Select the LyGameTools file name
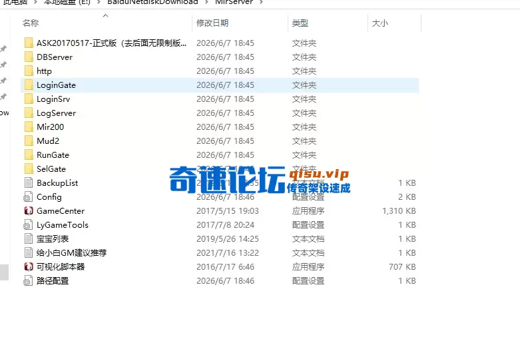520x349 pixels. 63,225
